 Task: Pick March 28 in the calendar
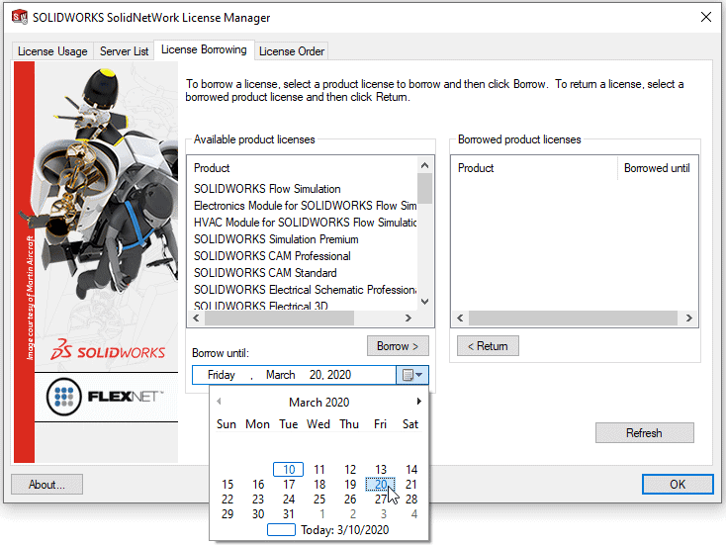pos(411,500)
